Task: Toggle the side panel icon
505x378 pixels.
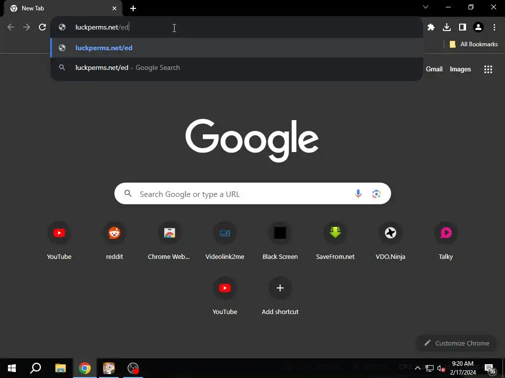Action: (463, 28)
